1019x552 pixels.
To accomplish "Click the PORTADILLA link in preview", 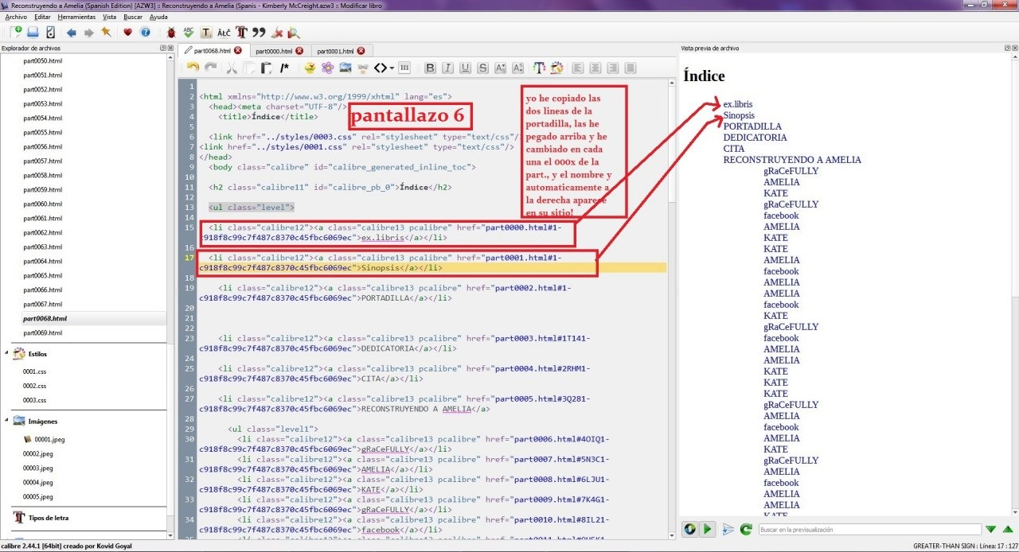I will pyautogui.click(x=752, y=126).
